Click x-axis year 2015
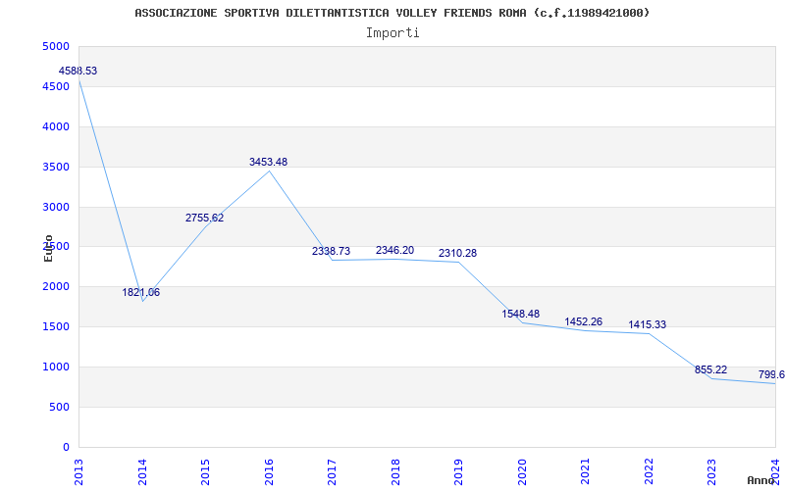This screenshot has height=490, width=785. coord(205,472)
